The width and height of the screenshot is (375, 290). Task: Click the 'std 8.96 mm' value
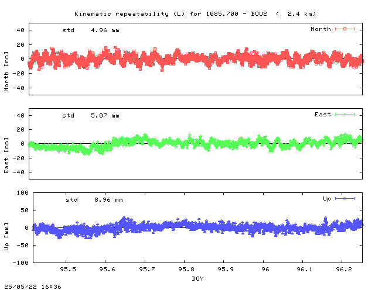pyautogui.click(x=94, y=200)
